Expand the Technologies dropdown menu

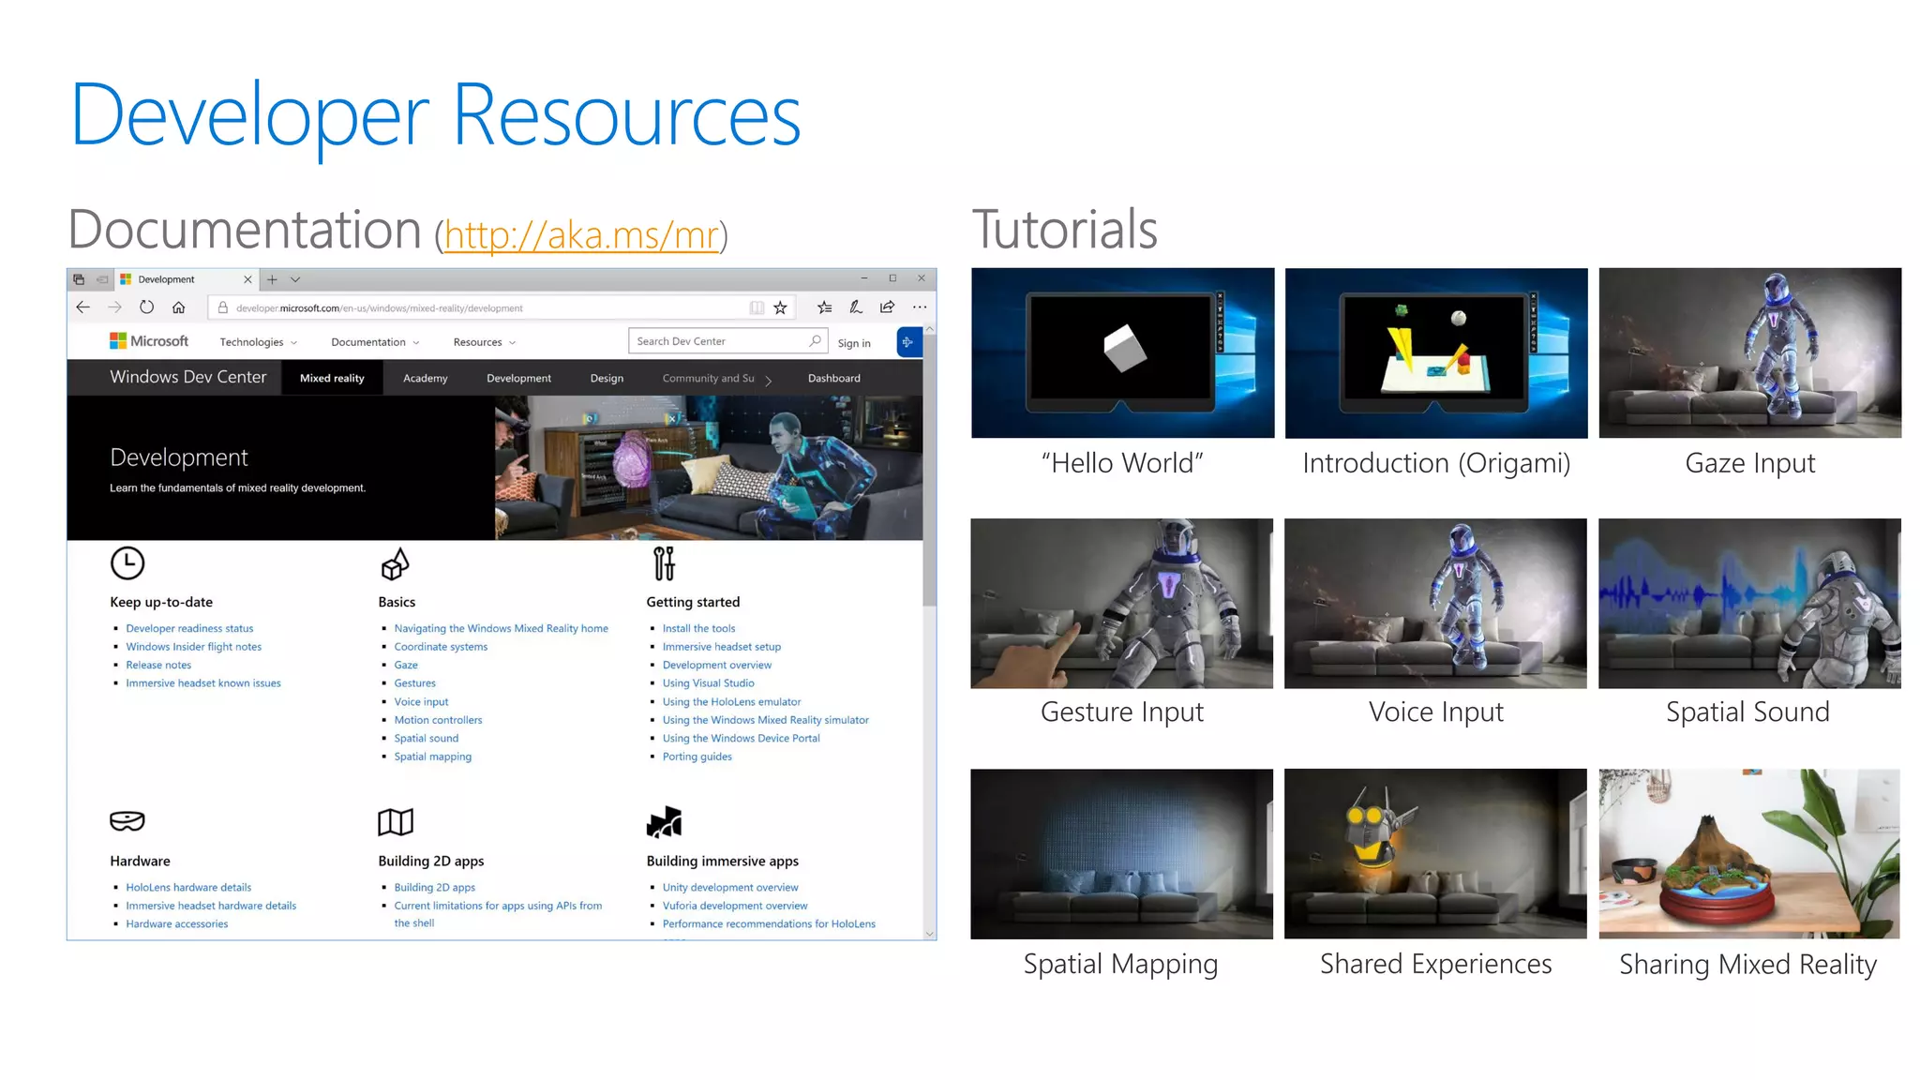click(x=258, y=342)
